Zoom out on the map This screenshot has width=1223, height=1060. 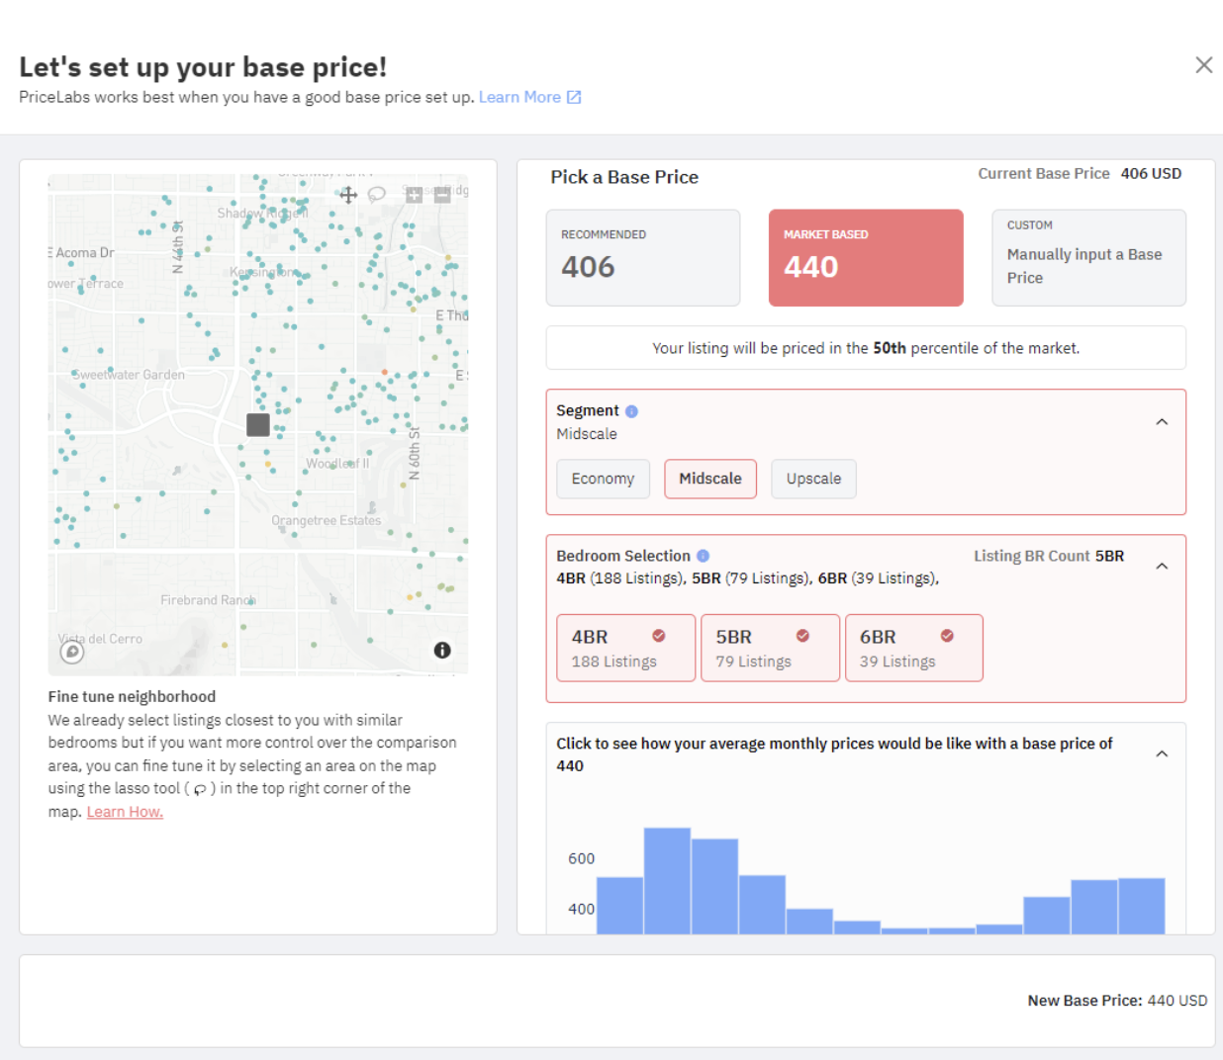[442, 195]
